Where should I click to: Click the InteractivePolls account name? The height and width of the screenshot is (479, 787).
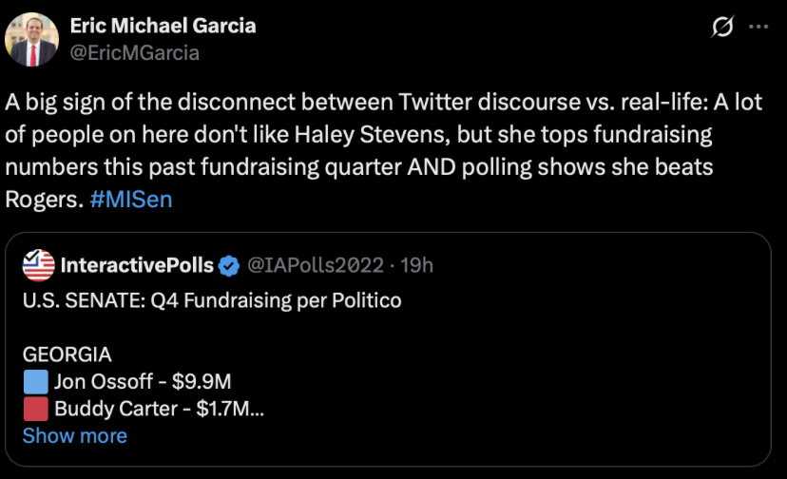[137, 265]
